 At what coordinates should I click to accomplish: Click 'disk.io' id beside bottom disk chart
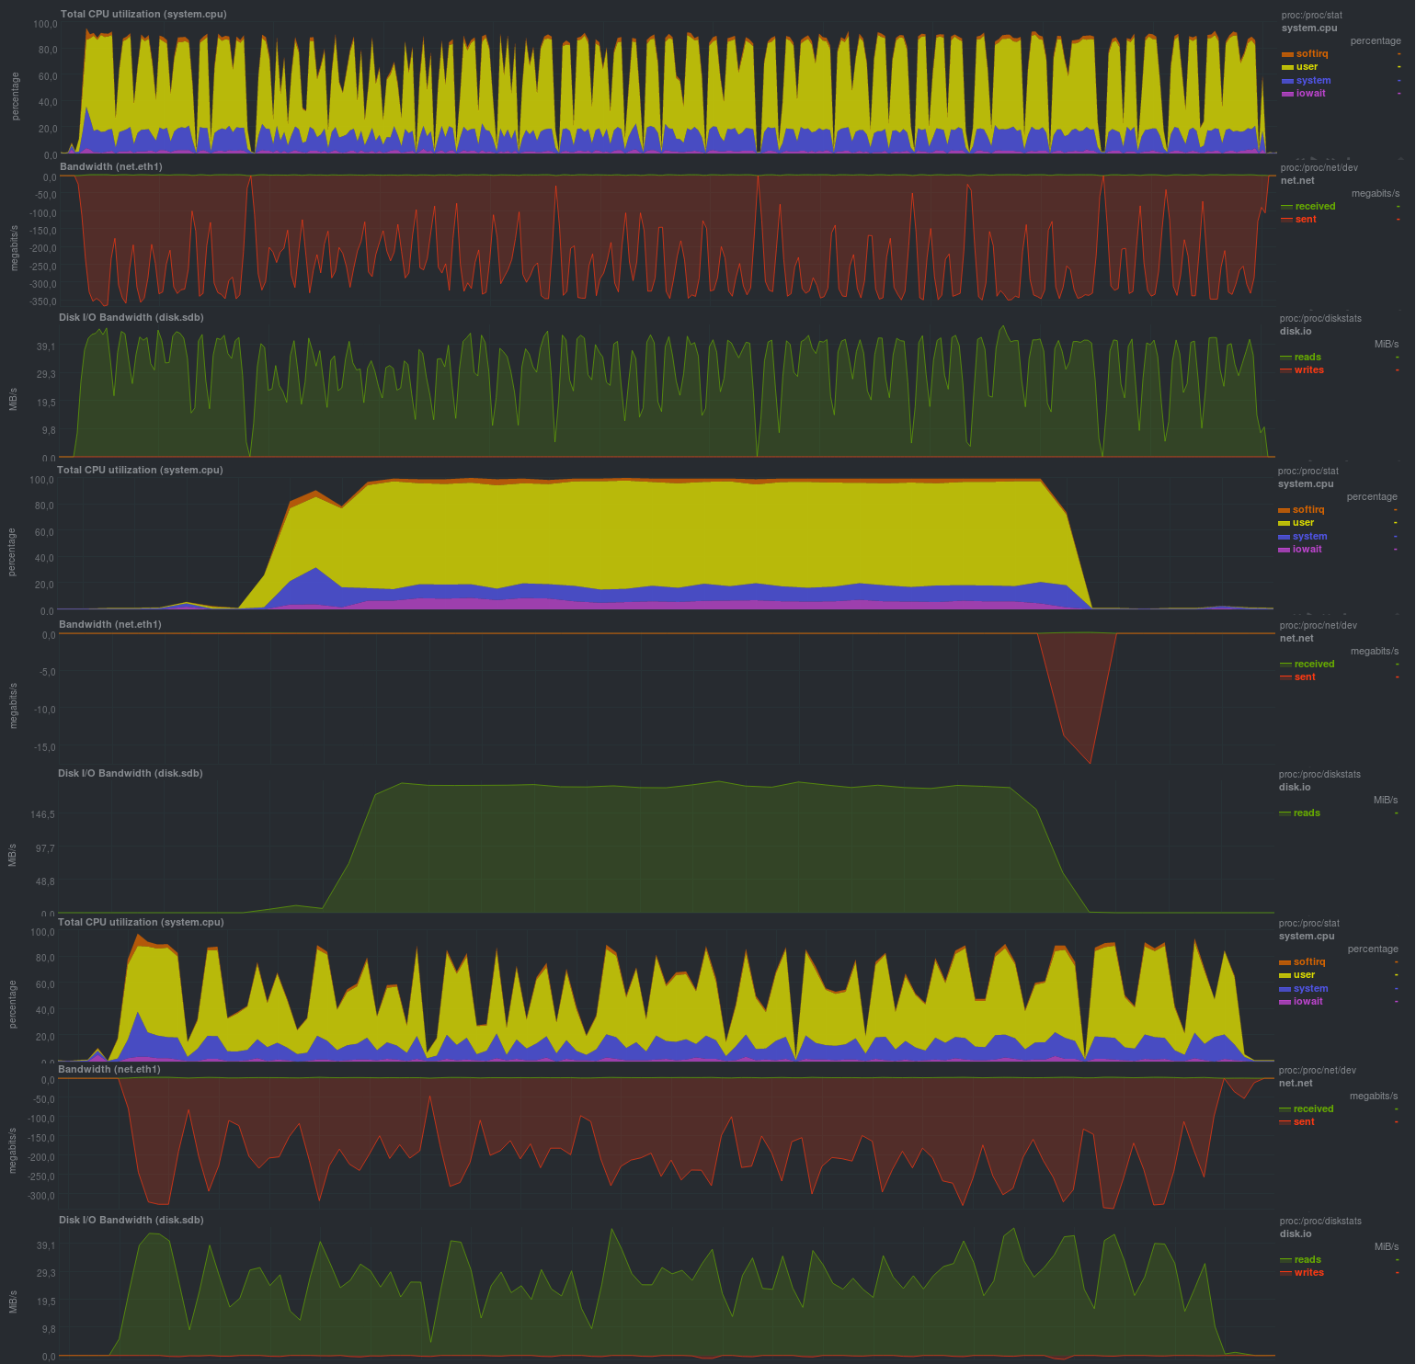coord(1296,1234)
